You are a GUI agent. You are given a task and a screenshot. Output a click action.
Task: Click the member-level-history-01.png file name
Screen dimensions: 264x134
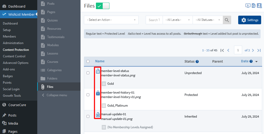(121, 97)
